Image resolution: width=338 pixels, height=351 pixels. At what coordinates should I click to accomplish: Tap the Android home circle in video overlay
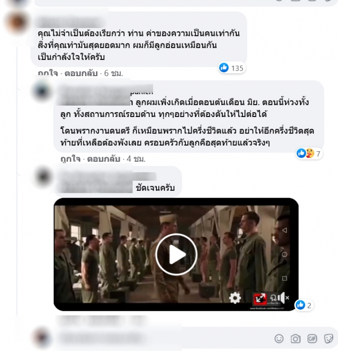284,254
